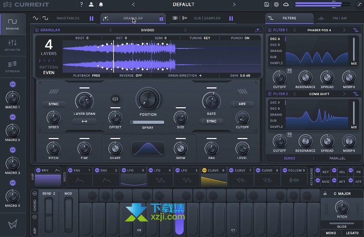Viewport: 364px width, 237px height.
Task: Pause the Granular engine tab
Action: pos(161,19)
